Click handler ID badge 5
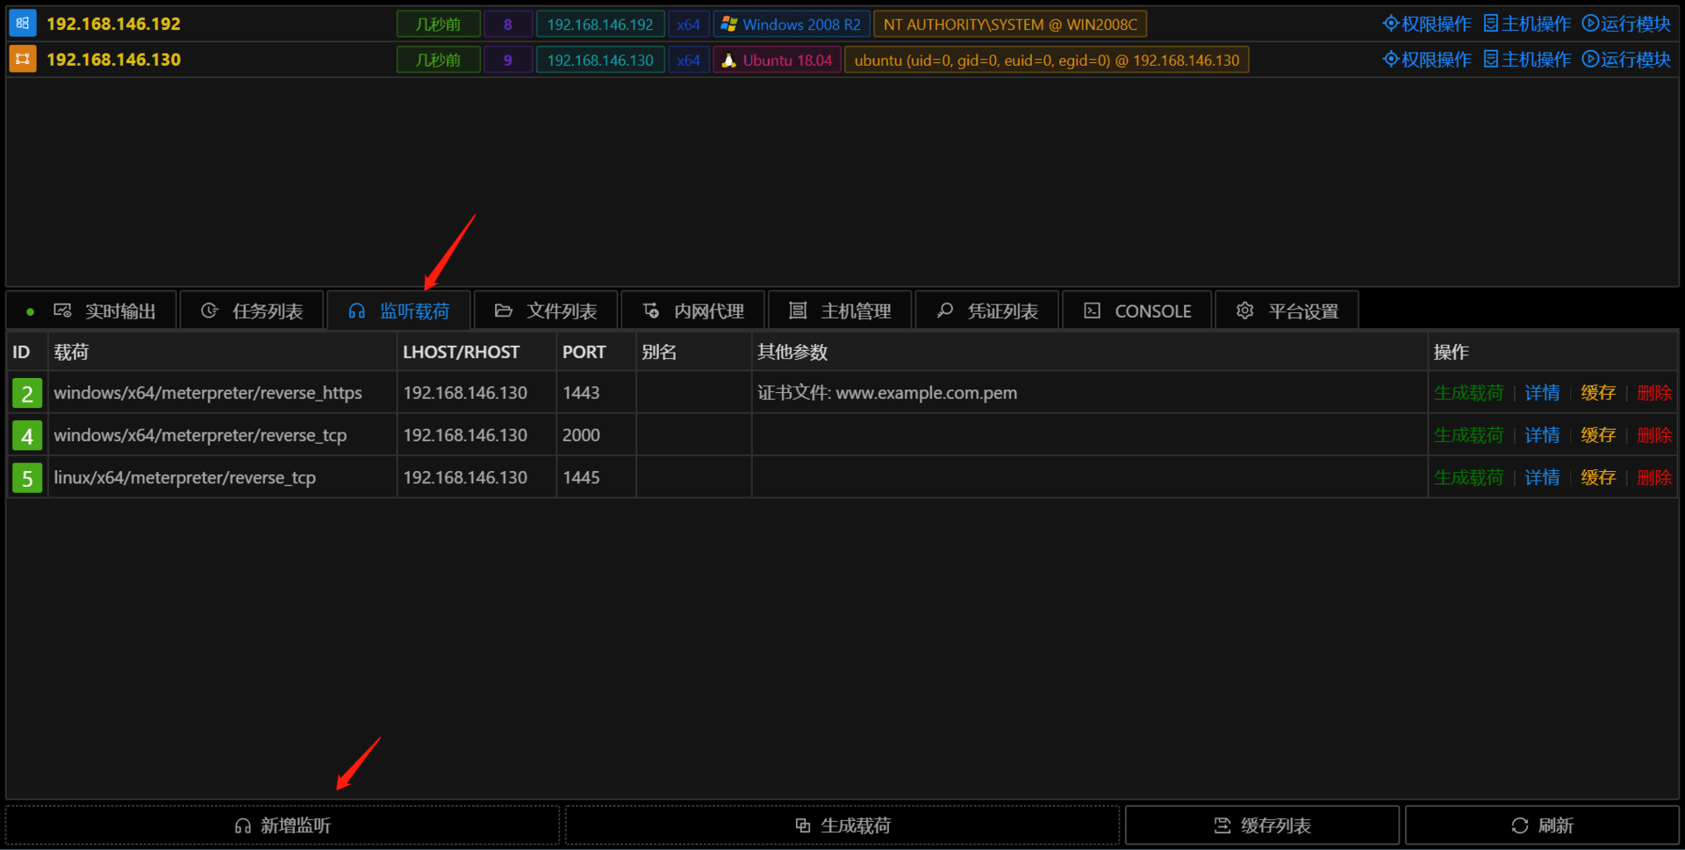Viewport: 1685px width, 850px height. [x=27, y=478]
